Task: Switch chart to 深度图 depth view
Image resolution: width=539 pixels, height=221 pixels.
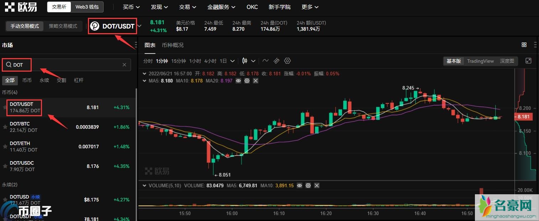Action: 507,61
